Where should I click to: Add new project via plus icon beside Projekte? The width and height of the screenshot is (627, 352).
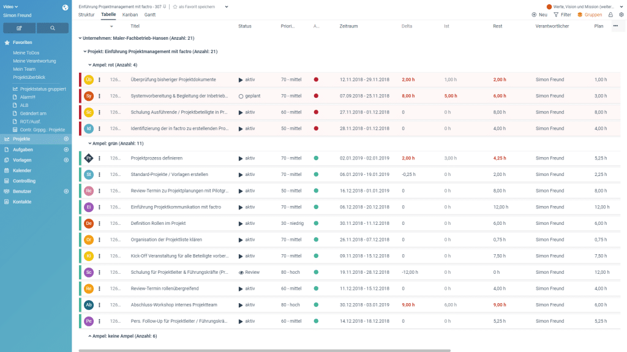(66, 139)
